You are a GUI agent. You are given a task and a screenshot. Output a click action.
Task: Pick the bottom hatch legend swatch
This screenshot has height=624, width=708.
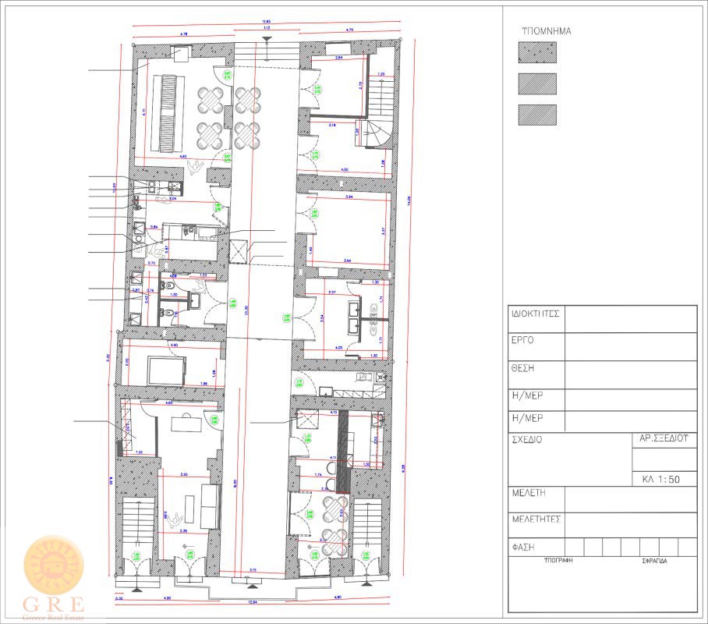(x=537, y=115)
